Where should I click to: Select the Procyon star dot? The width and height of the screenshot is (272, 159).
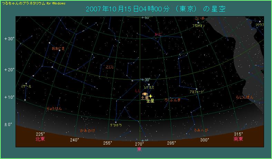[198, 23]
